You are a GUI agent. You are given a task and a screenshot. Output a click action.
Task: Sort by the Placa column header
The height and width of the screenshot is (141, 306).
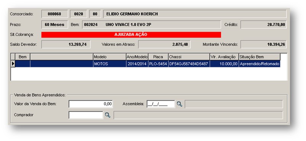coord(158,57)
